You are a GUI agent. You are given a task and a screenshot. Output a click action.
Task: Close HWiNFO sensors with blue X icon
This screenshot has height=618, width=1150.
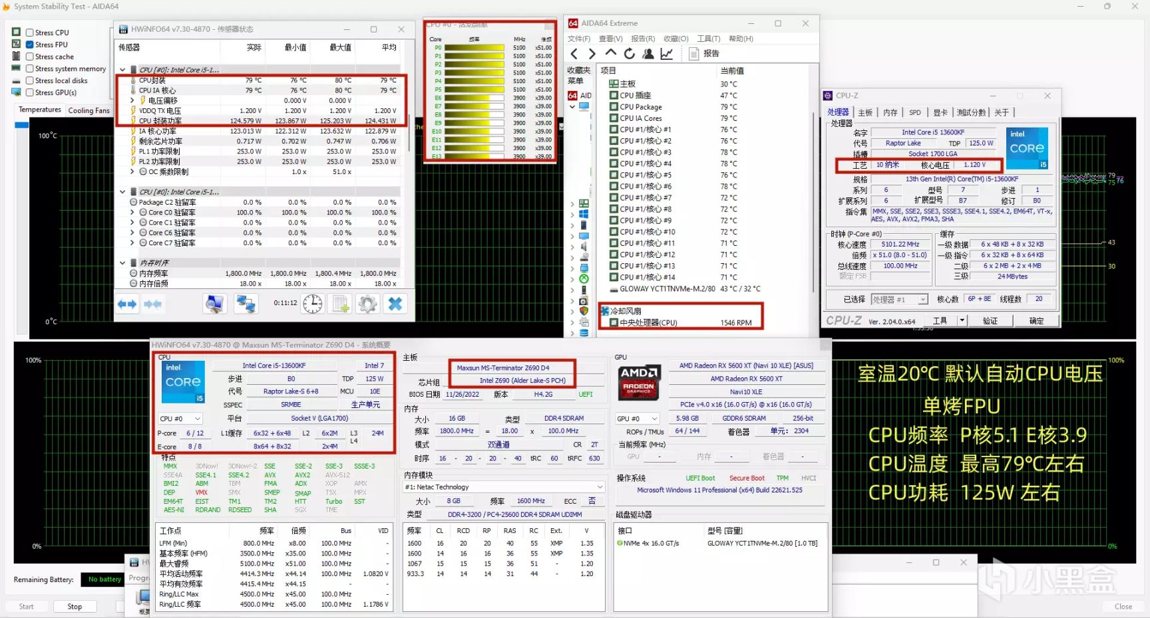tap(395, 304)
